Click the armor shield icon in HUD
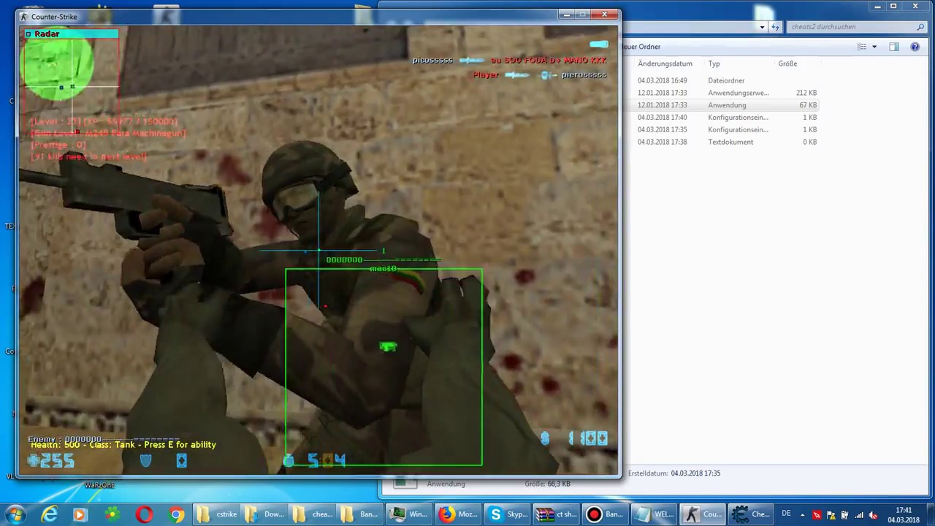 click(146, 460)
